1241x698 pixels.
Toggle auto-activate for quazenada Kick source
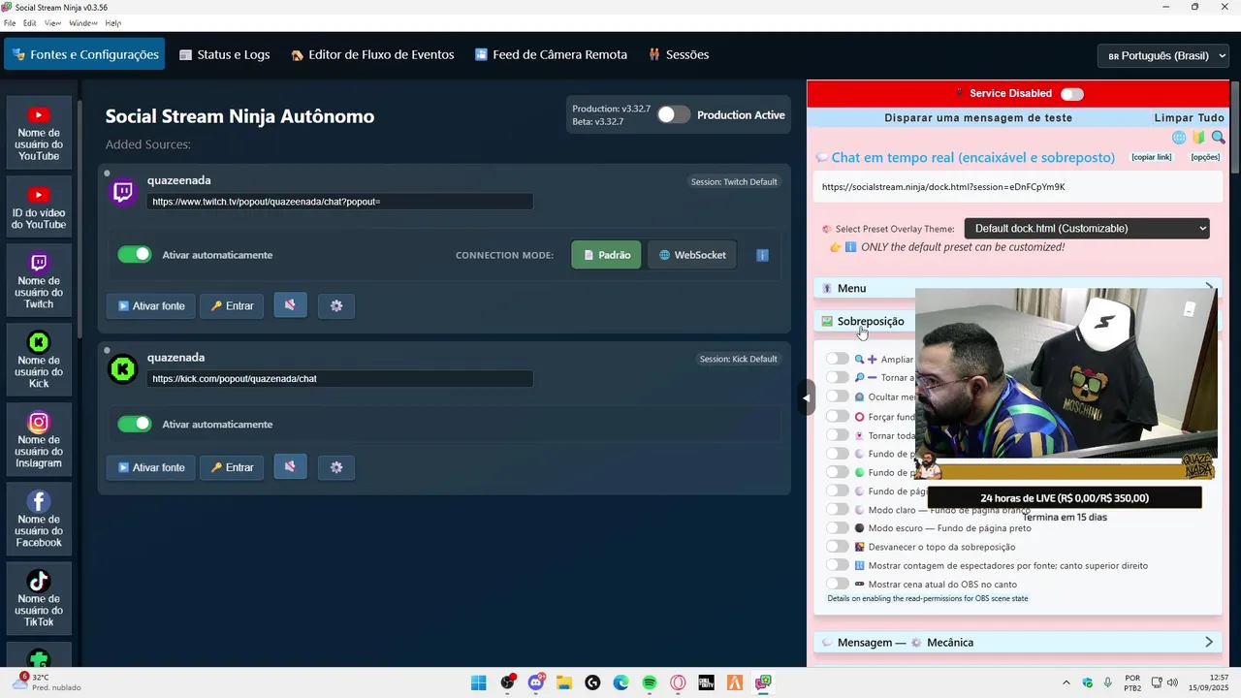(x=135, y=424)
